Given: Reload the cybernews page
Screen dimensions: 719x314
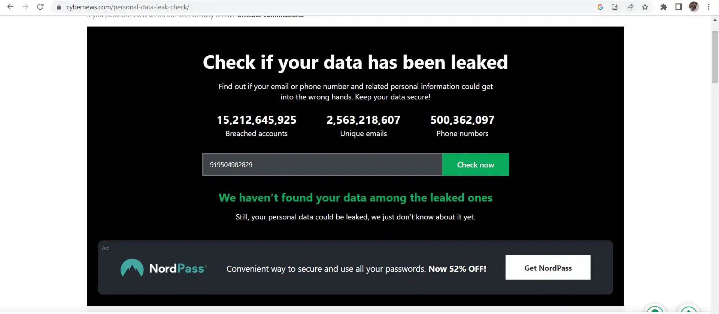Looking at the screenshot, I should [40, 7].
